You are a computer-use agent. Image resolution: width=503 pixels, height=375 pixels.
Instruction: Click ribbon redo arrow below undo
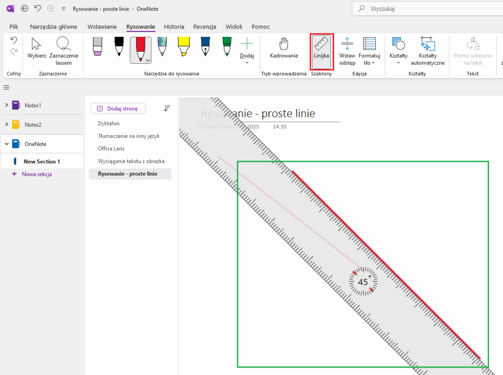click(14, 52)
